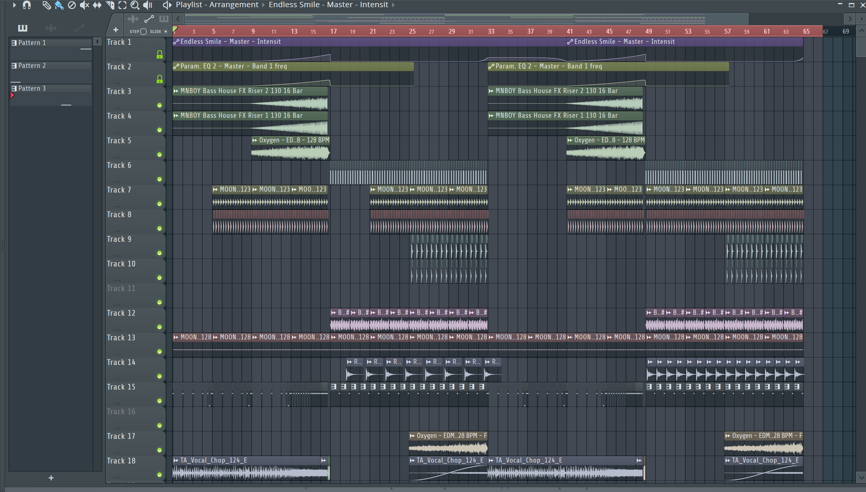
Task: Mute Track 9 with its green LED
Action: (x=159, y=253)
